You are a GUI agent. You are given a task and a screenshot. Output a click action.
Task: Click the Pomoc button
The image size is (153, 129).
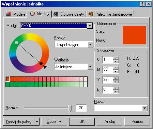tap(137, 121)
